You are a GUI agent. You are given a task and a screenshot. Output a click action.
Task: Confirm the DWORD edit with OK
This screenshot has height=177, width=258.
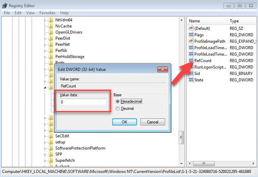tap(124, 122)
